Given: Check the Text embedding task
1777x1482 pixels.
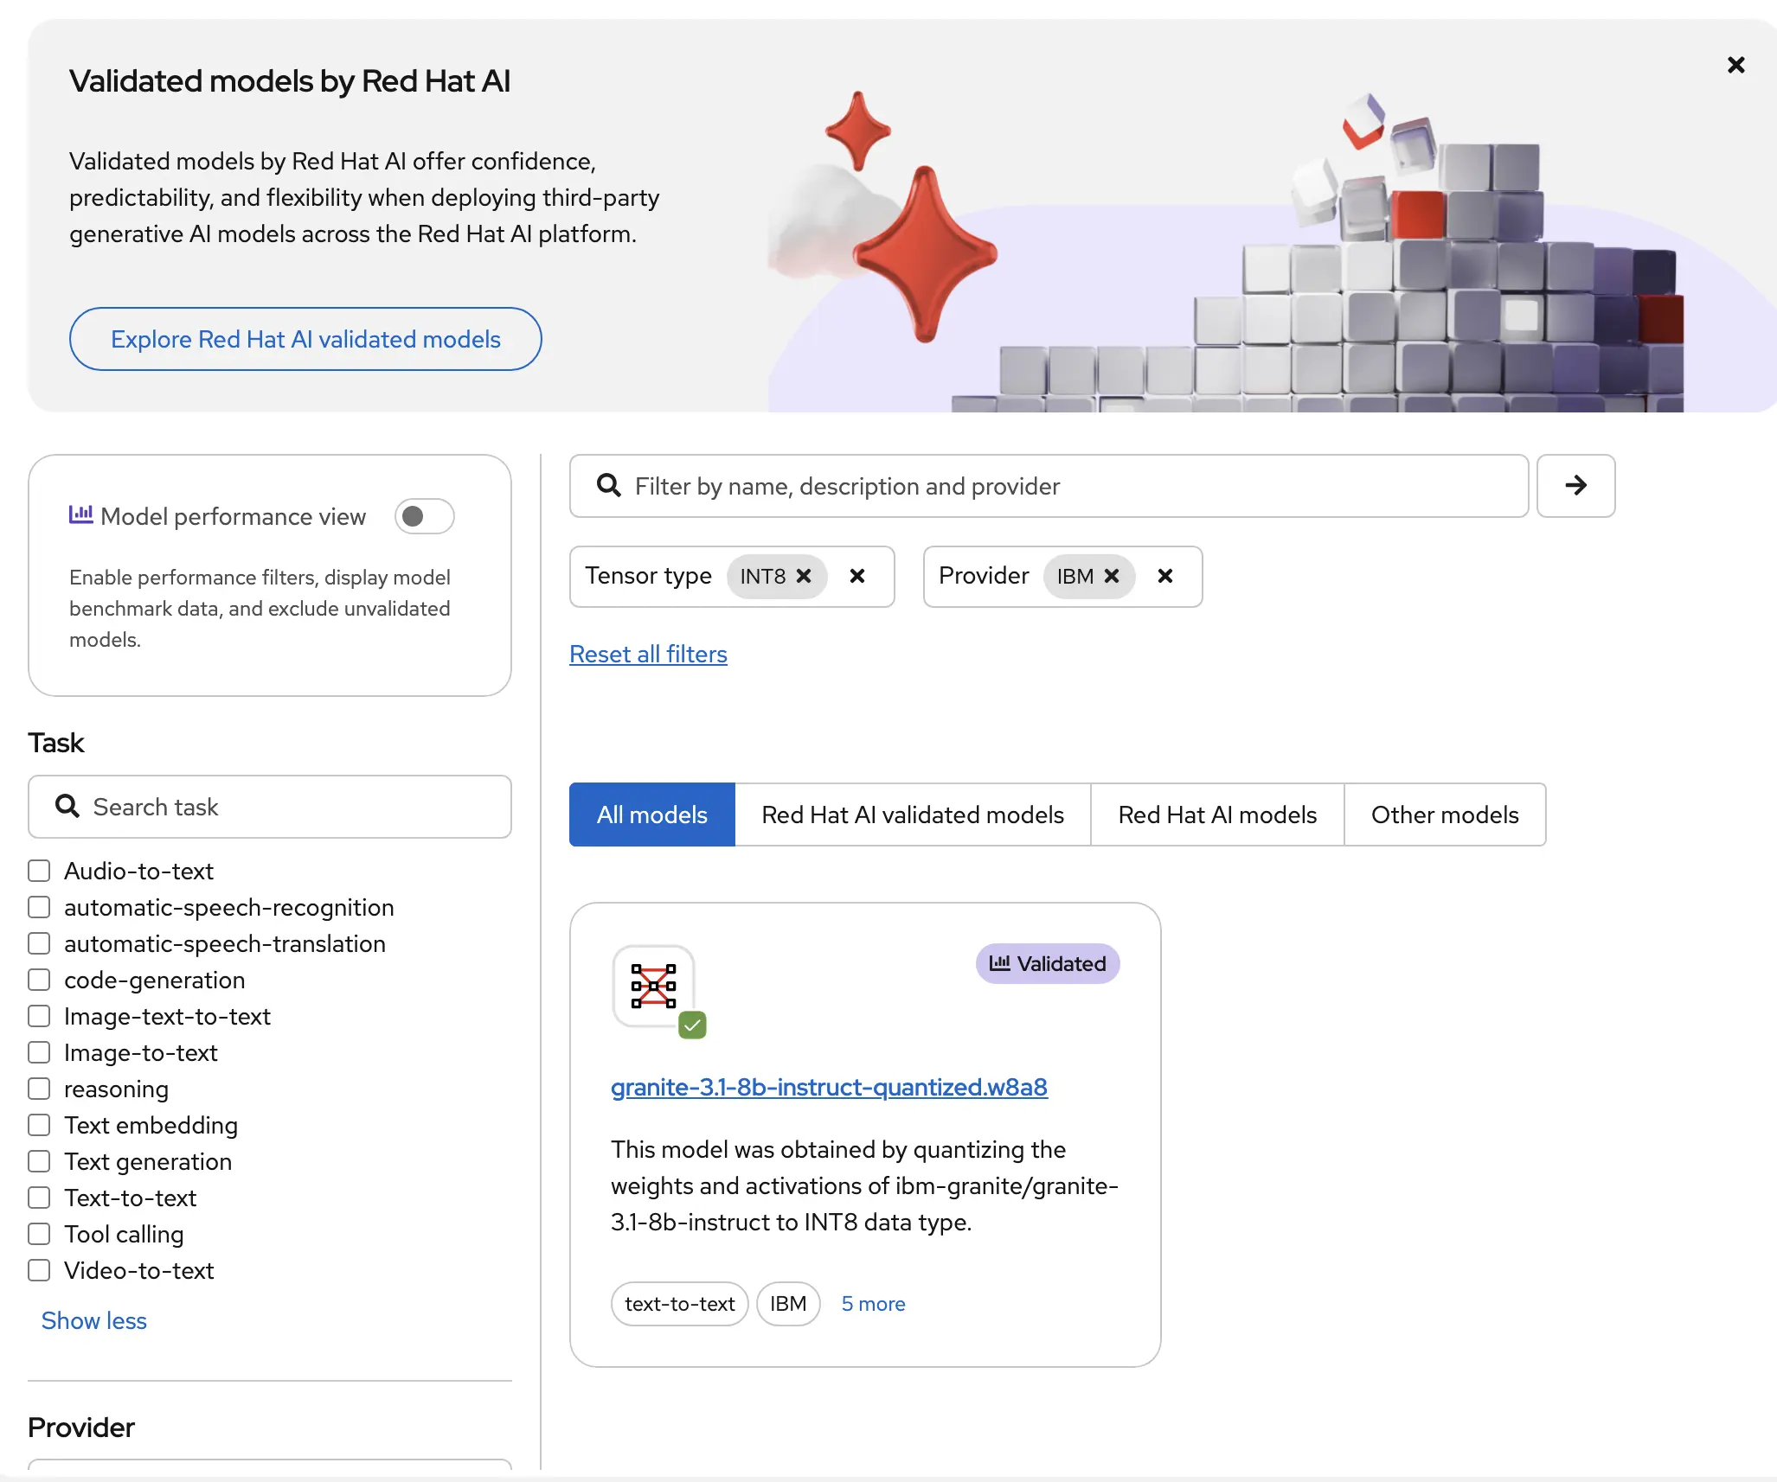Looking at the screenshot, I should (x=39, y=1125).
